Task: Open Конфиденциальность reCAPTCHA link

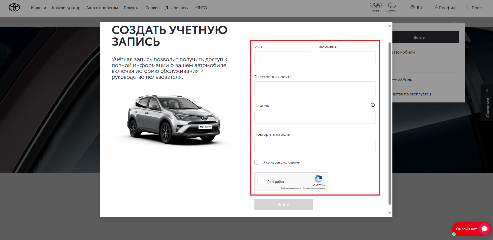Action: click(x=291, y=188)
